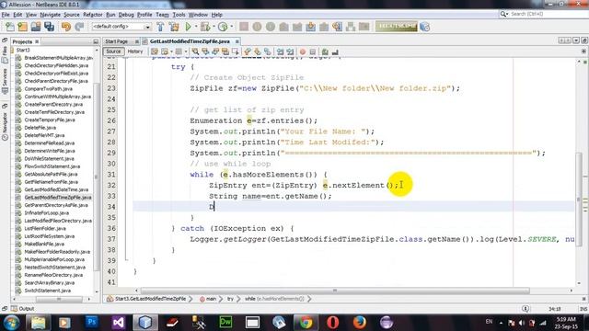Click the while breadcrumb in navigation bar
The width and height of the screenshot is (589, 331).
(x=274, y=299)
